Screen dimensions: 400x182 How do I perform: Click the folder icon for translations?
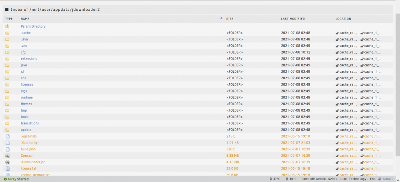(7, 123)
